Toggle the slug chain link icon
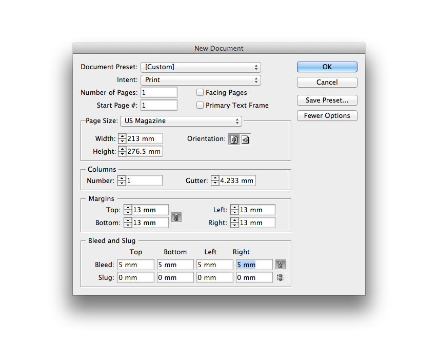Screen dimensions: 436x364 coord(281,277)
